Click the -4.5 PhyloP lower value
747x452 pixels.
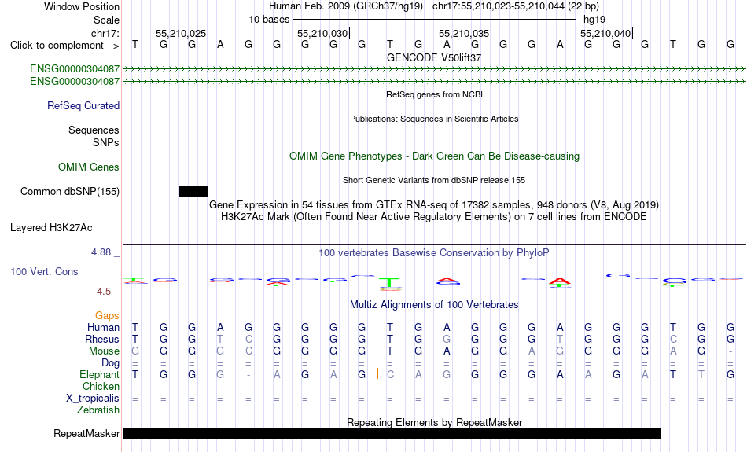(102, 291)
